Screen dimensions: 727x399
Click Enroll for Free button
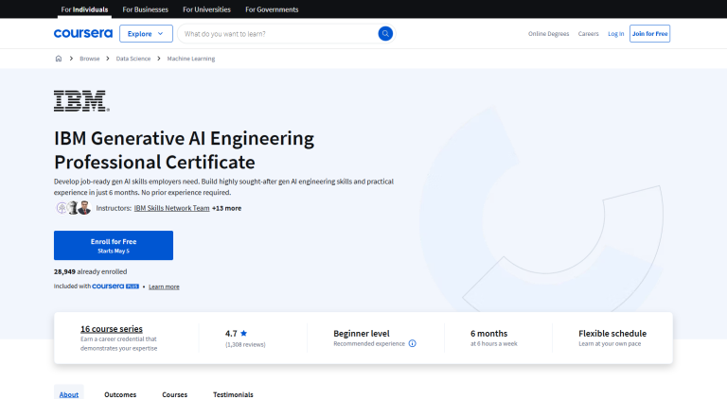pyautogui.click(x=114, y=245)
